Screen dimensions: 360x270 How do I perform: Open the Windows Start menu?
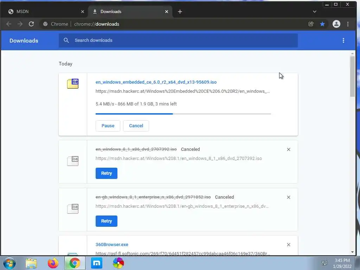tap(9, 263)
